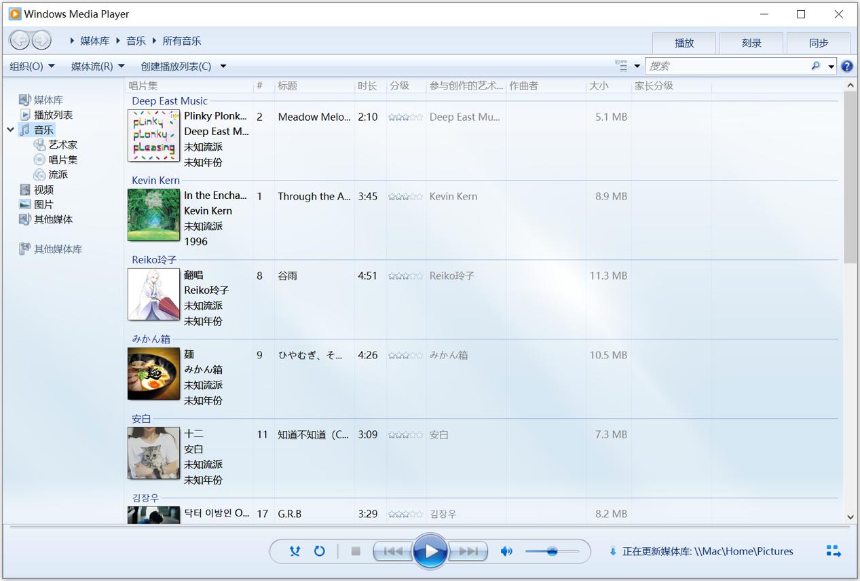Mute the volume speaker
Screen dimensions: 860x581
click(506, 551)
